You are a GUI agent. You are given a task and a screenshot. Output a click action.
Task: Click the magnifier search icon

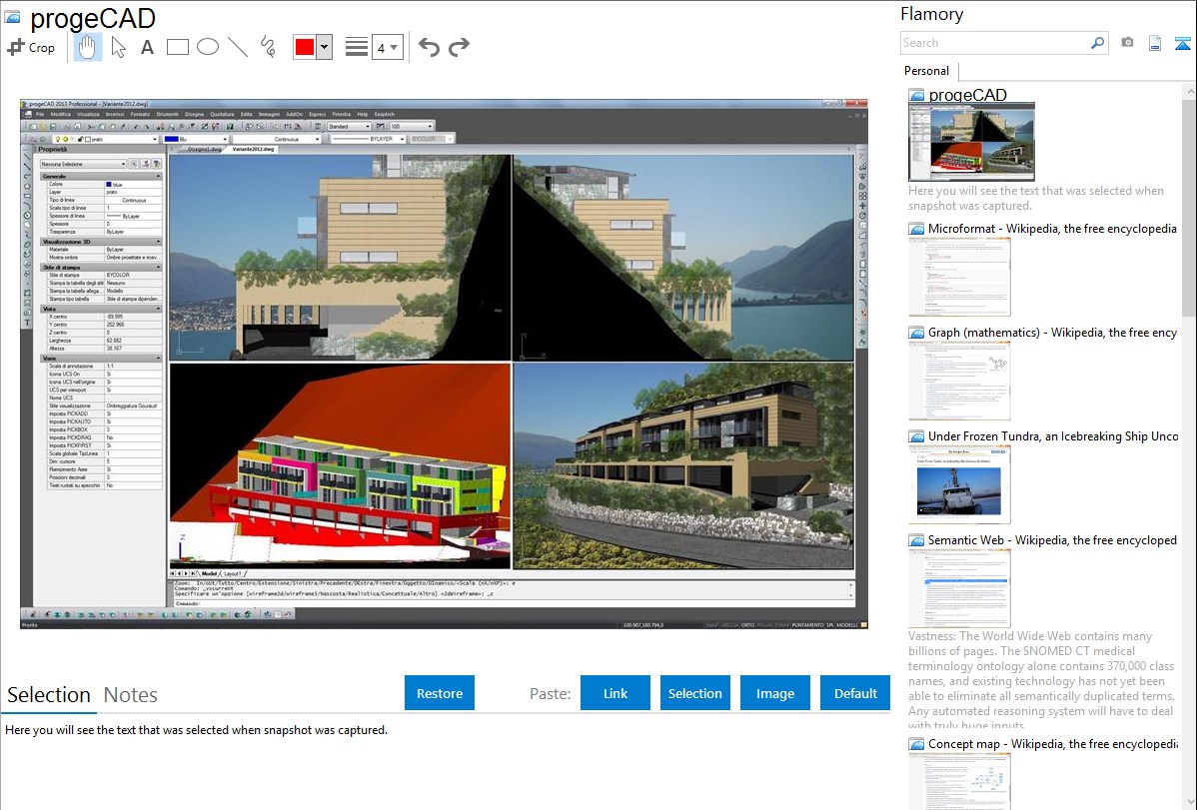pyautogui.click(x=1098, y=43)
